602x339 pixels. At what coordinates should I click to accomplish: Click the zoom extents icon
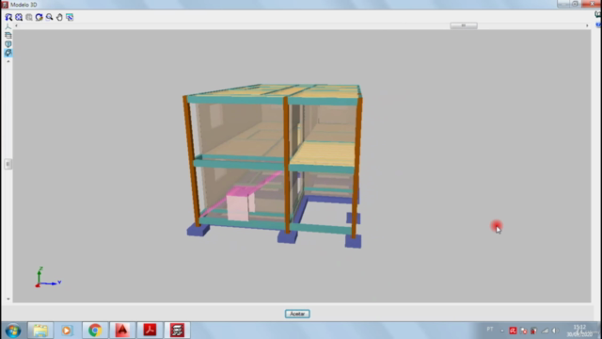(19, 17)
